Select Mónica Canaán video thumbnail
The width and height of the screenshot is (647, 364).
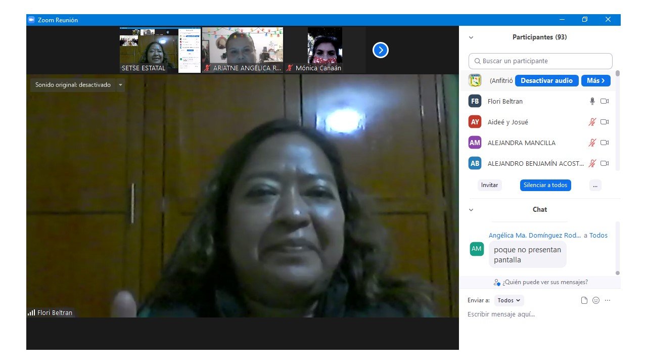coord(325,50)
